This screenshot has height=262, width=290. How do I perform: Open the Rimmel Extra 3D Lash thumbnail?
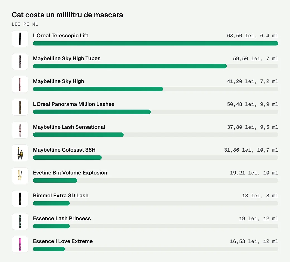coord(20,198)
